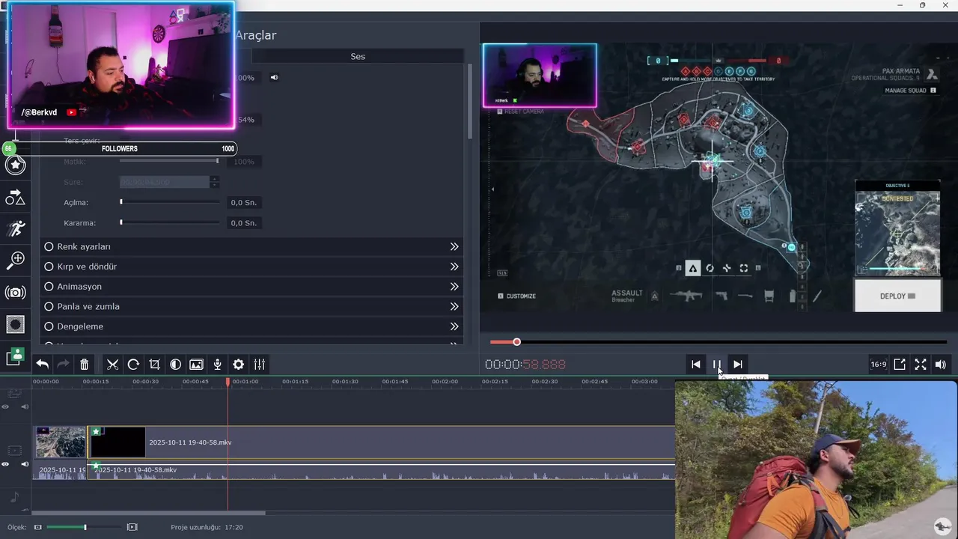
Task: Expand Animasyon section chevron
Action: [x=454, y=287]
